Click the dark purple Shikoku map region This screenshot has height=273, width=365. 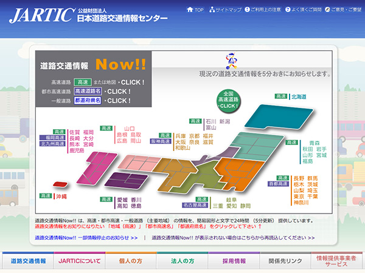tap(126, 180)
